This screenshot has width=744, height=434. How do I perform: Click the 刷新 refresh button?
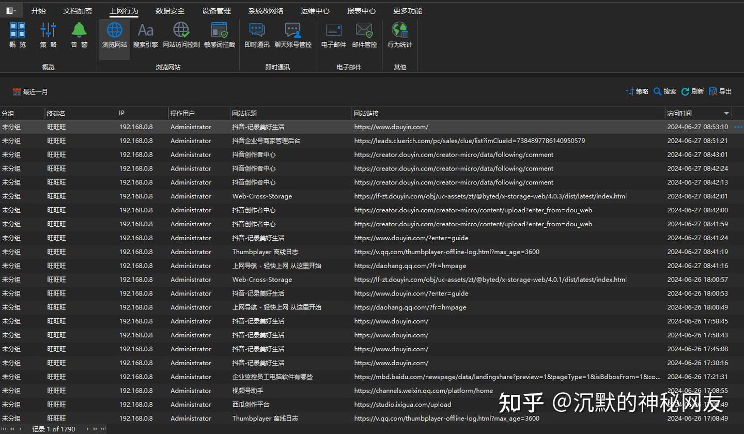(x=693, y=91)
